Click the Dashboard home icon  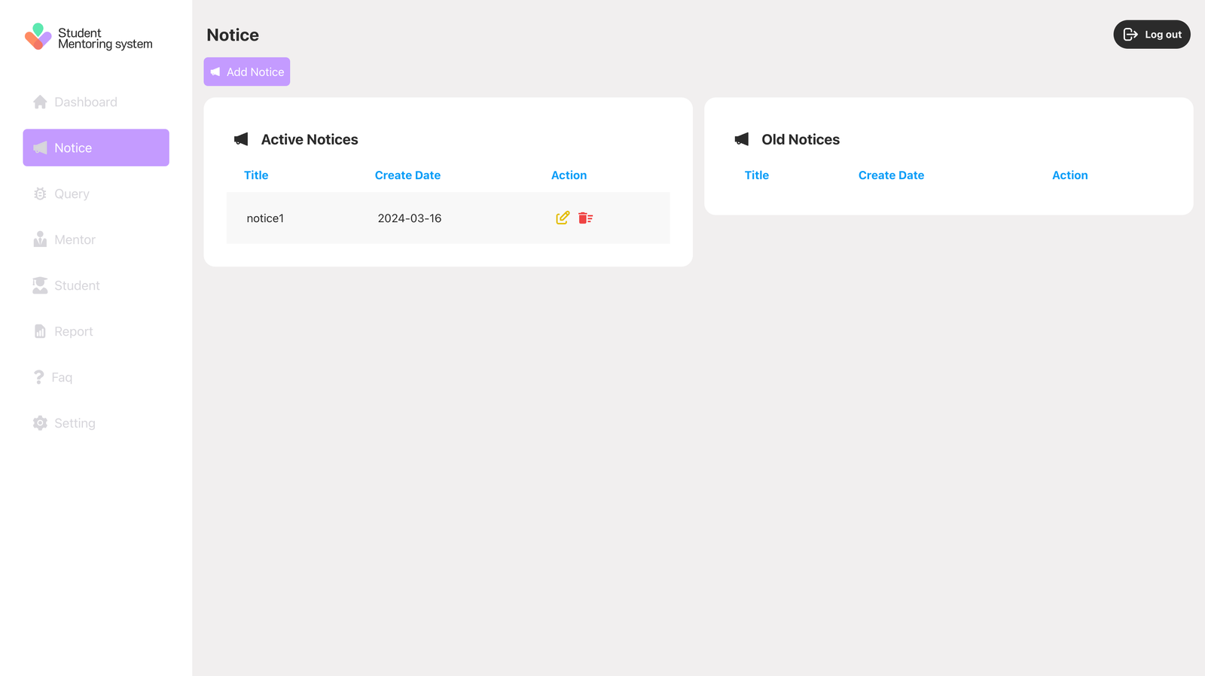coord(40,102)
